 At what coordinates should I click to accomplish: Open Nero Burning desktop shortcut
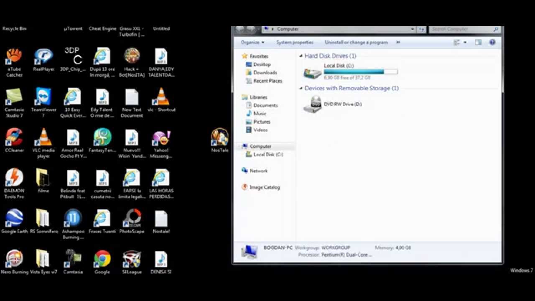tap(14, 262)
